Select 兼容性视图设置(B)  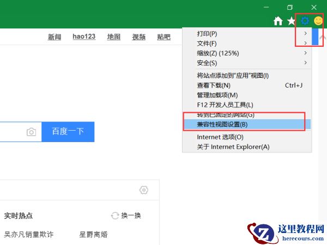click(x=247, y=124)
